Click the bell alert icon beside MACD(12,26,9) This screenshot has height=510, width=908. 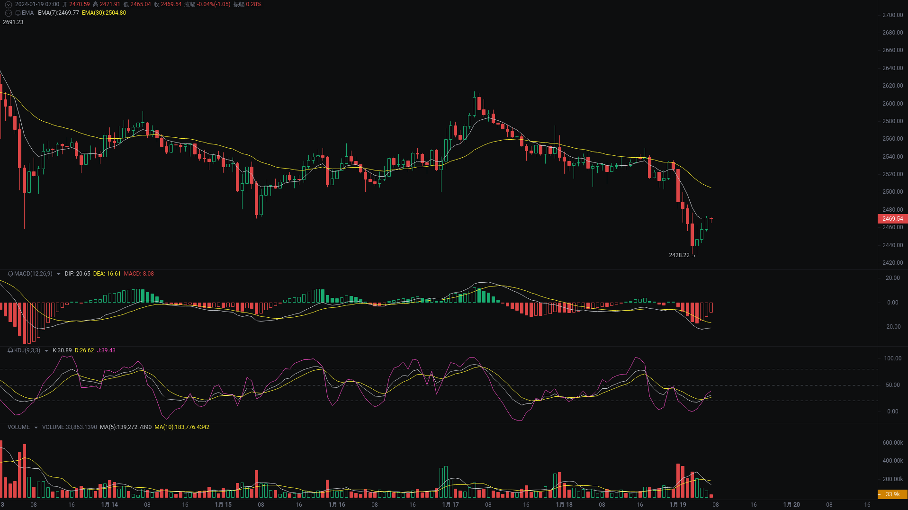9,274
